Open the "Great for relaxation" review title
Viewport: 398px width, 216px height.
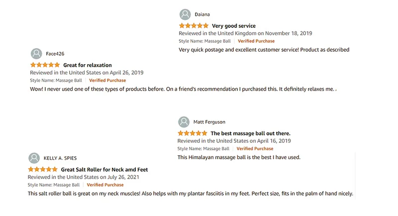pyautogui.click(x=87, y=65)
